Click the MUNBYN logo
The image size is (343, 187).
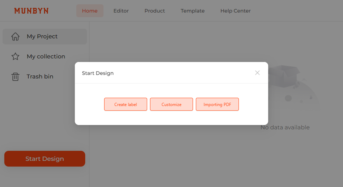pyautogui.click(x=31, y=11)
